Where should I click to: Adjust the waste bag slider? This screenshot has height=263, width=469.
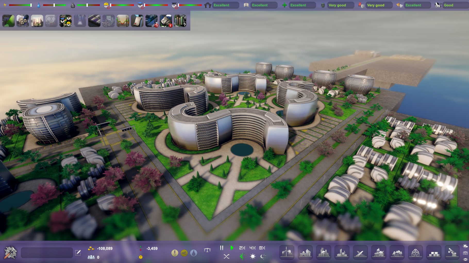pyautogui.click(x=88, y=5)
